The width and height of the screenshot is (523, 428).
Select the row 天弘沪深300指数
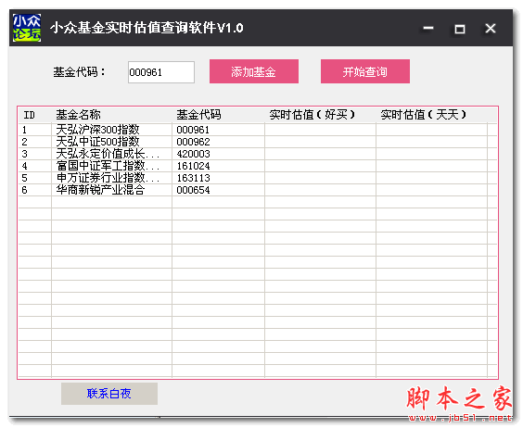[258, 130]
